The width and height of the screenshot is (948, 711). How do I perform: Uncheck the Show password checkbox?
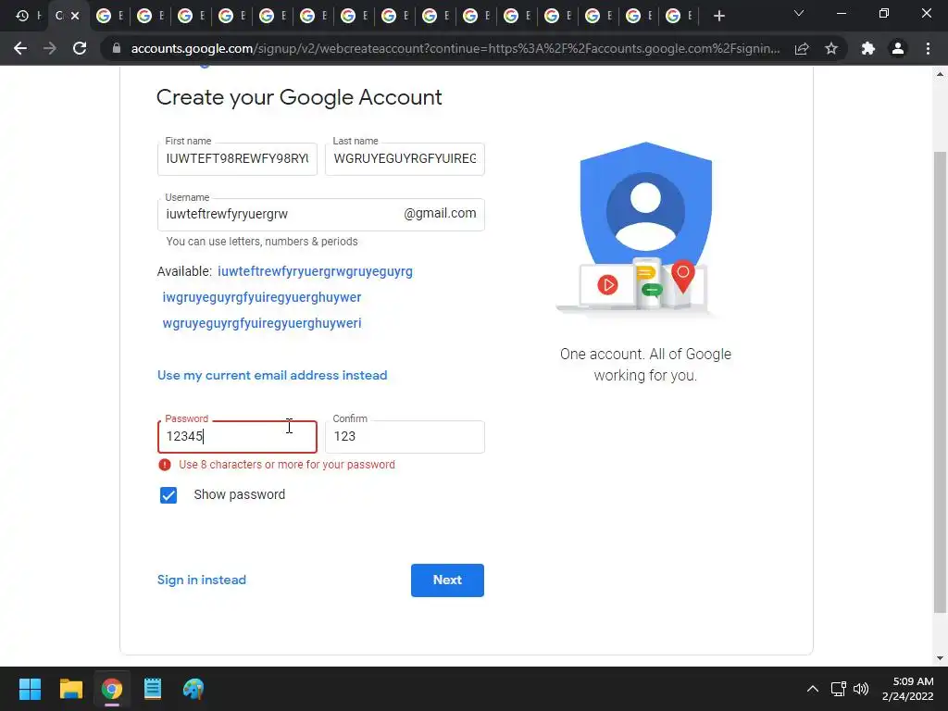(x=168, y=495)
